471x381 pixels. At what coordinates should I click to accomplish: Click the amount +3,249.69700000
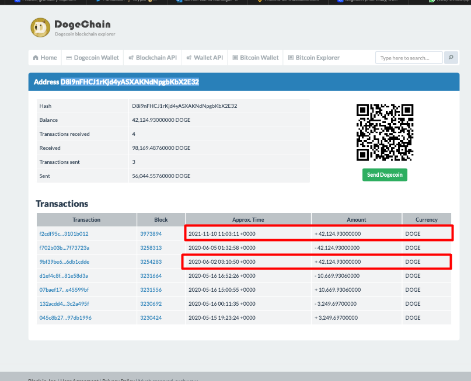336,318
